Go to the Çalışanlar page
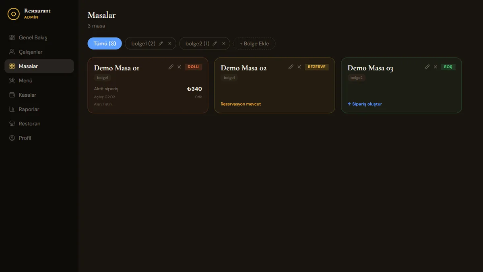This screenshot has height=272, width=483. pos(39,52)
